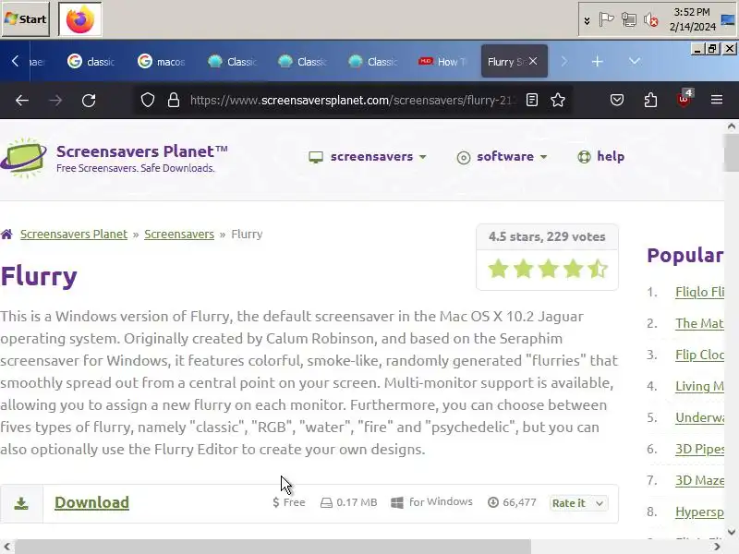The width and height of the screenshot is (739, 554).
Task: Click the system clock in tray
Action: click(x=692, y=19)
